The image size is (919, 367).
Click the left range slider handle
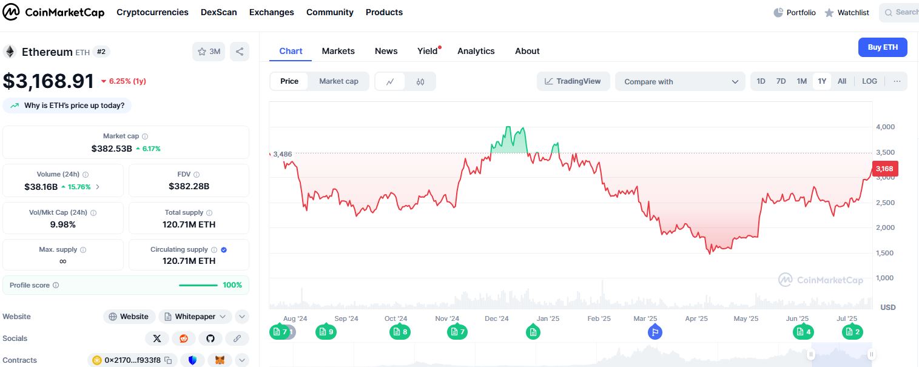pyautogui.click(x=811, y=355)
